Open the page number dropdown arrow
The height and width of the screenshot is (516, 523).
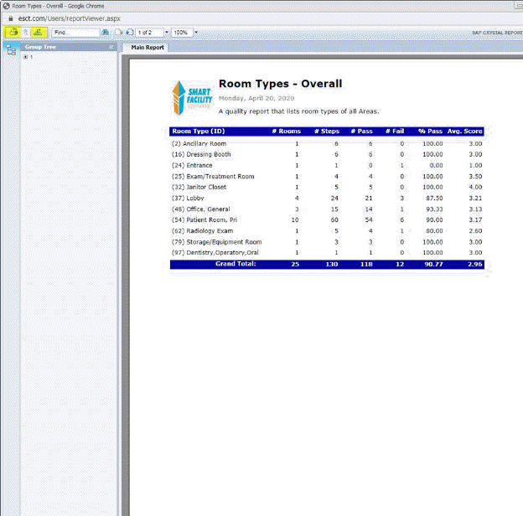167,33
